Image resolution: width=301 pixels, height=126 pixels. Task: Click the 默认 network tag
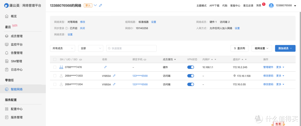[x=88, y=5]
